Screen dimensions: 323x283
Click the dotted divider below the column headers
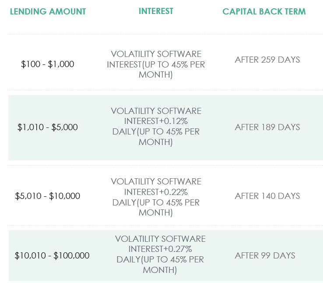165,34
